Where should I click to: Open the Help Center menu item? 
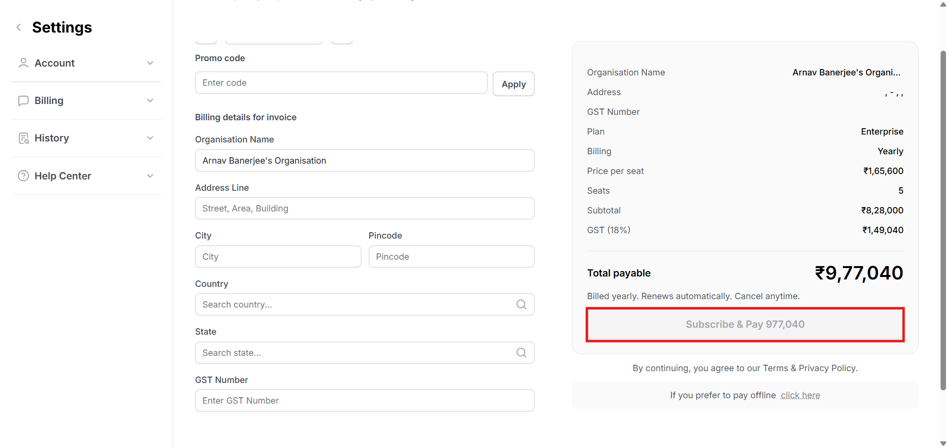pyautogui.click(x=63, y=176)
